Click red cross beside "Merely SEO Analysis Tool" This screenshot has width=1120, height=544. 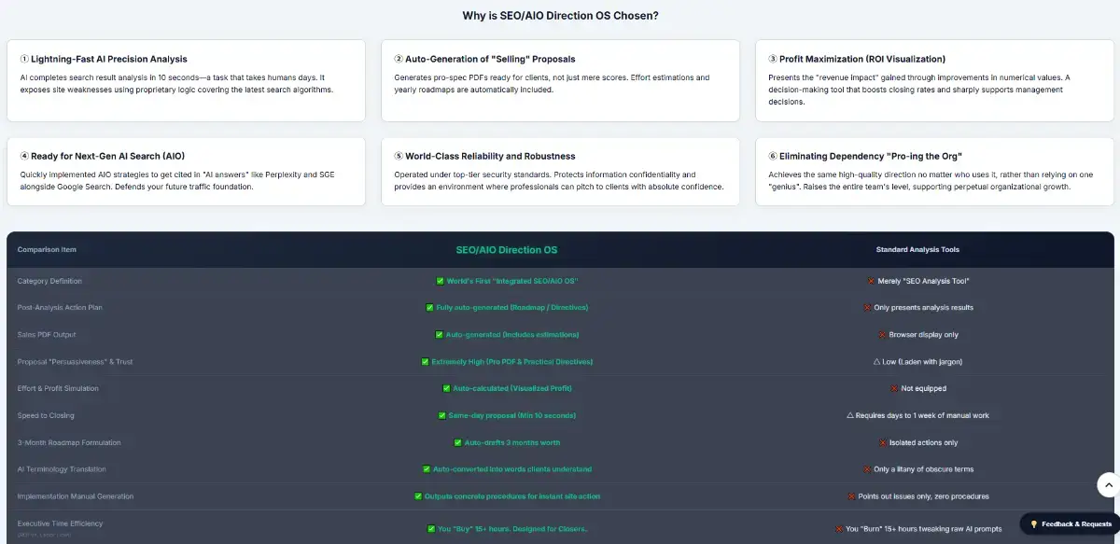pos(871,281)
